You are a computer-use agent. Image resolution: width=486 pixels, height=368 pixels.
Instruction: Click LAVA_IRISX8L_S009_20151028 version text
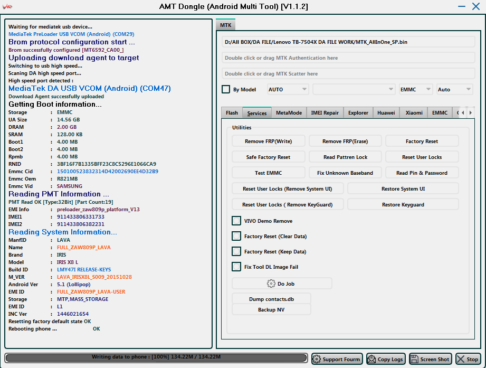point(94,277)
